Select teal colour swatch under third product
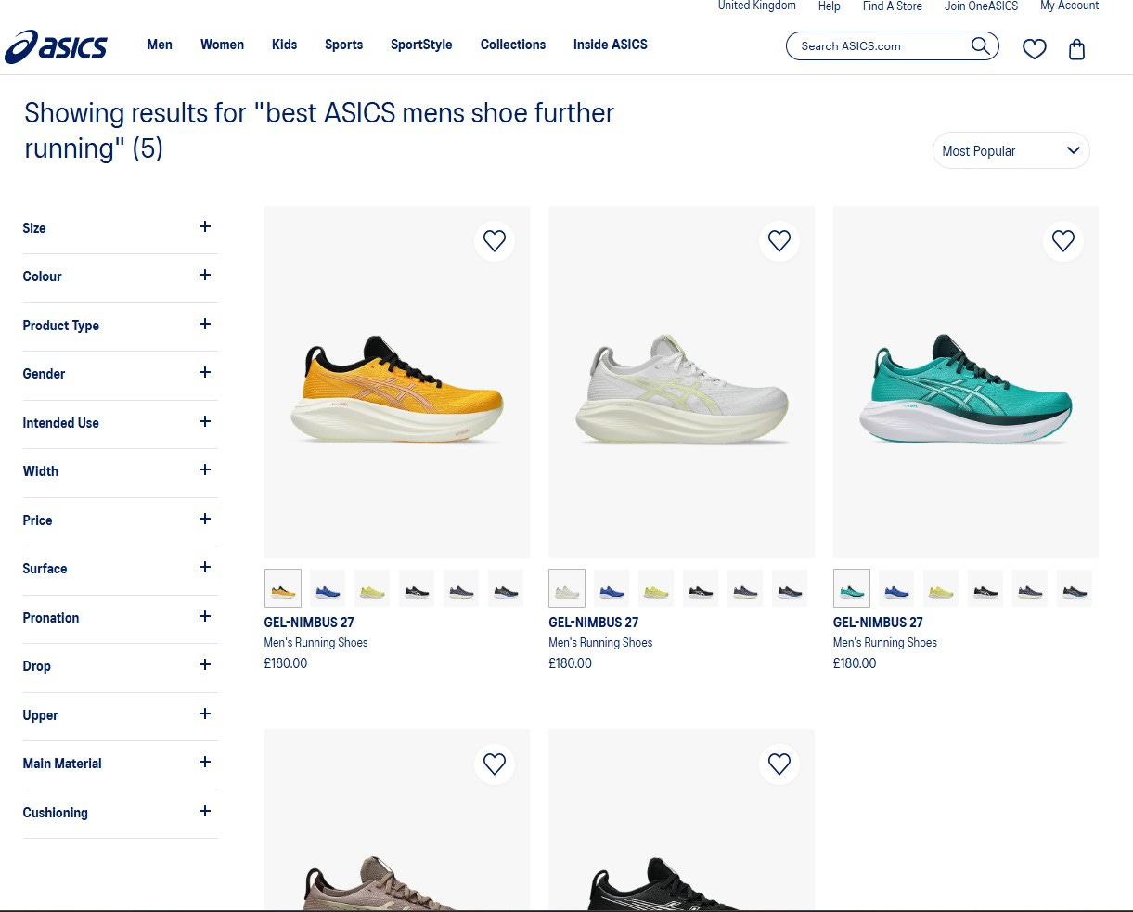Screen dimensions: 1133x912 [x=852, y=588]
